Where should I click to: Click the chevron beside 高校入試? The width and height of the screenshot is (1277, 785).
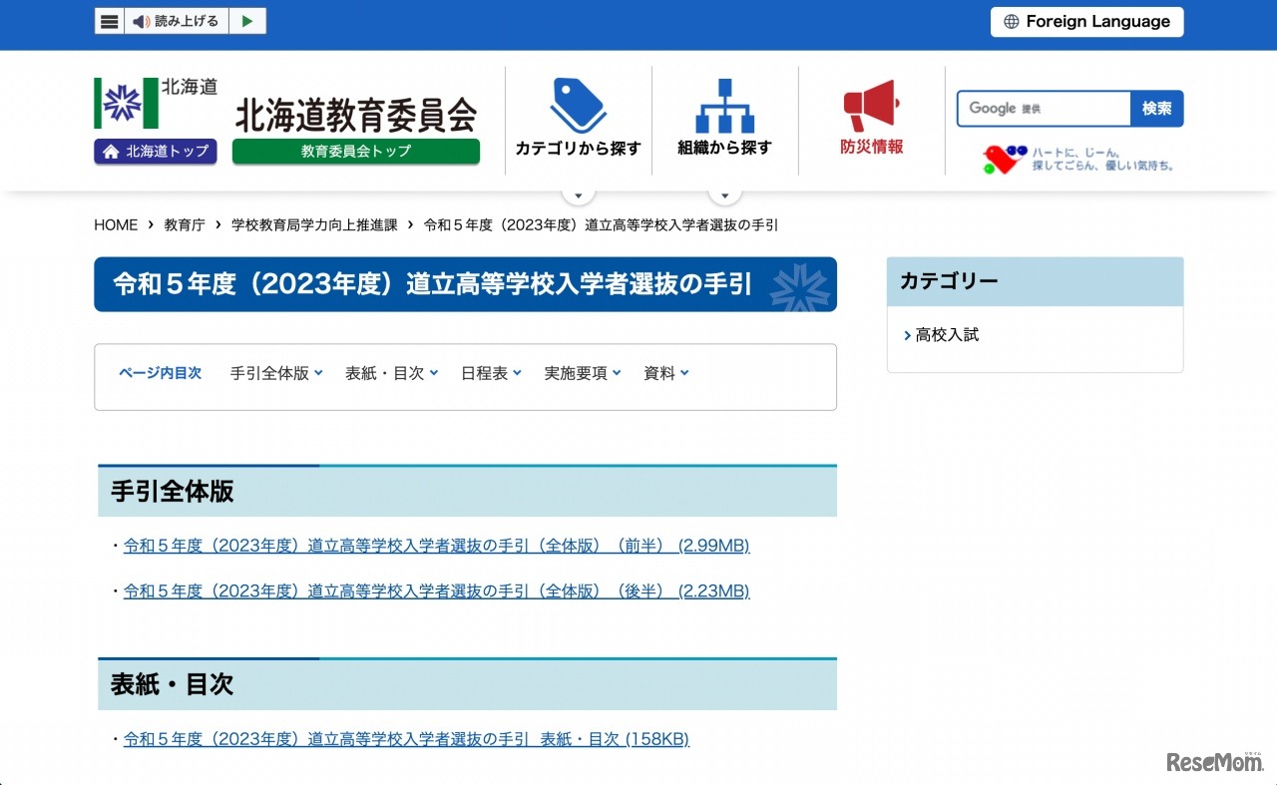click(x=907, y=335)
